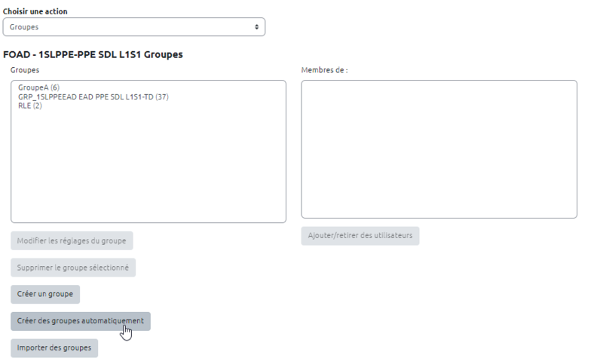Open 'Importer des groupes'

(x=54, y=348)
